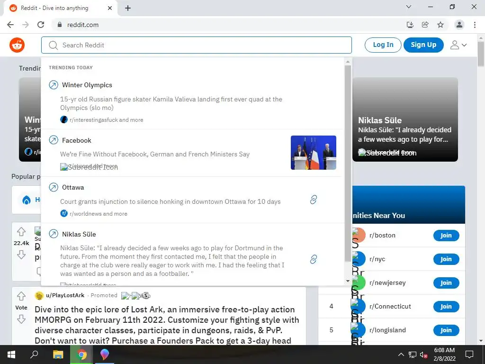485x364 pixels.
Task: Open File Explorer from taskbar
Action: [58, 355]
